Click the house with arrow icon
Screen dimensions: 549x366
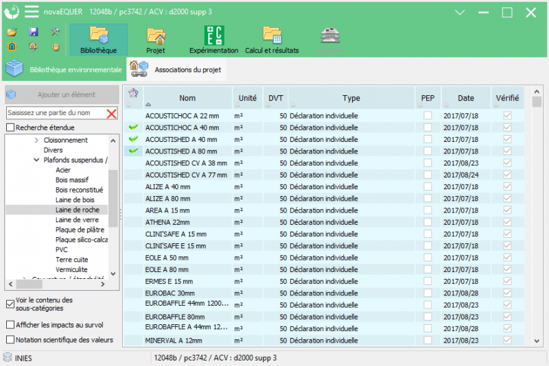coord(34,47)
